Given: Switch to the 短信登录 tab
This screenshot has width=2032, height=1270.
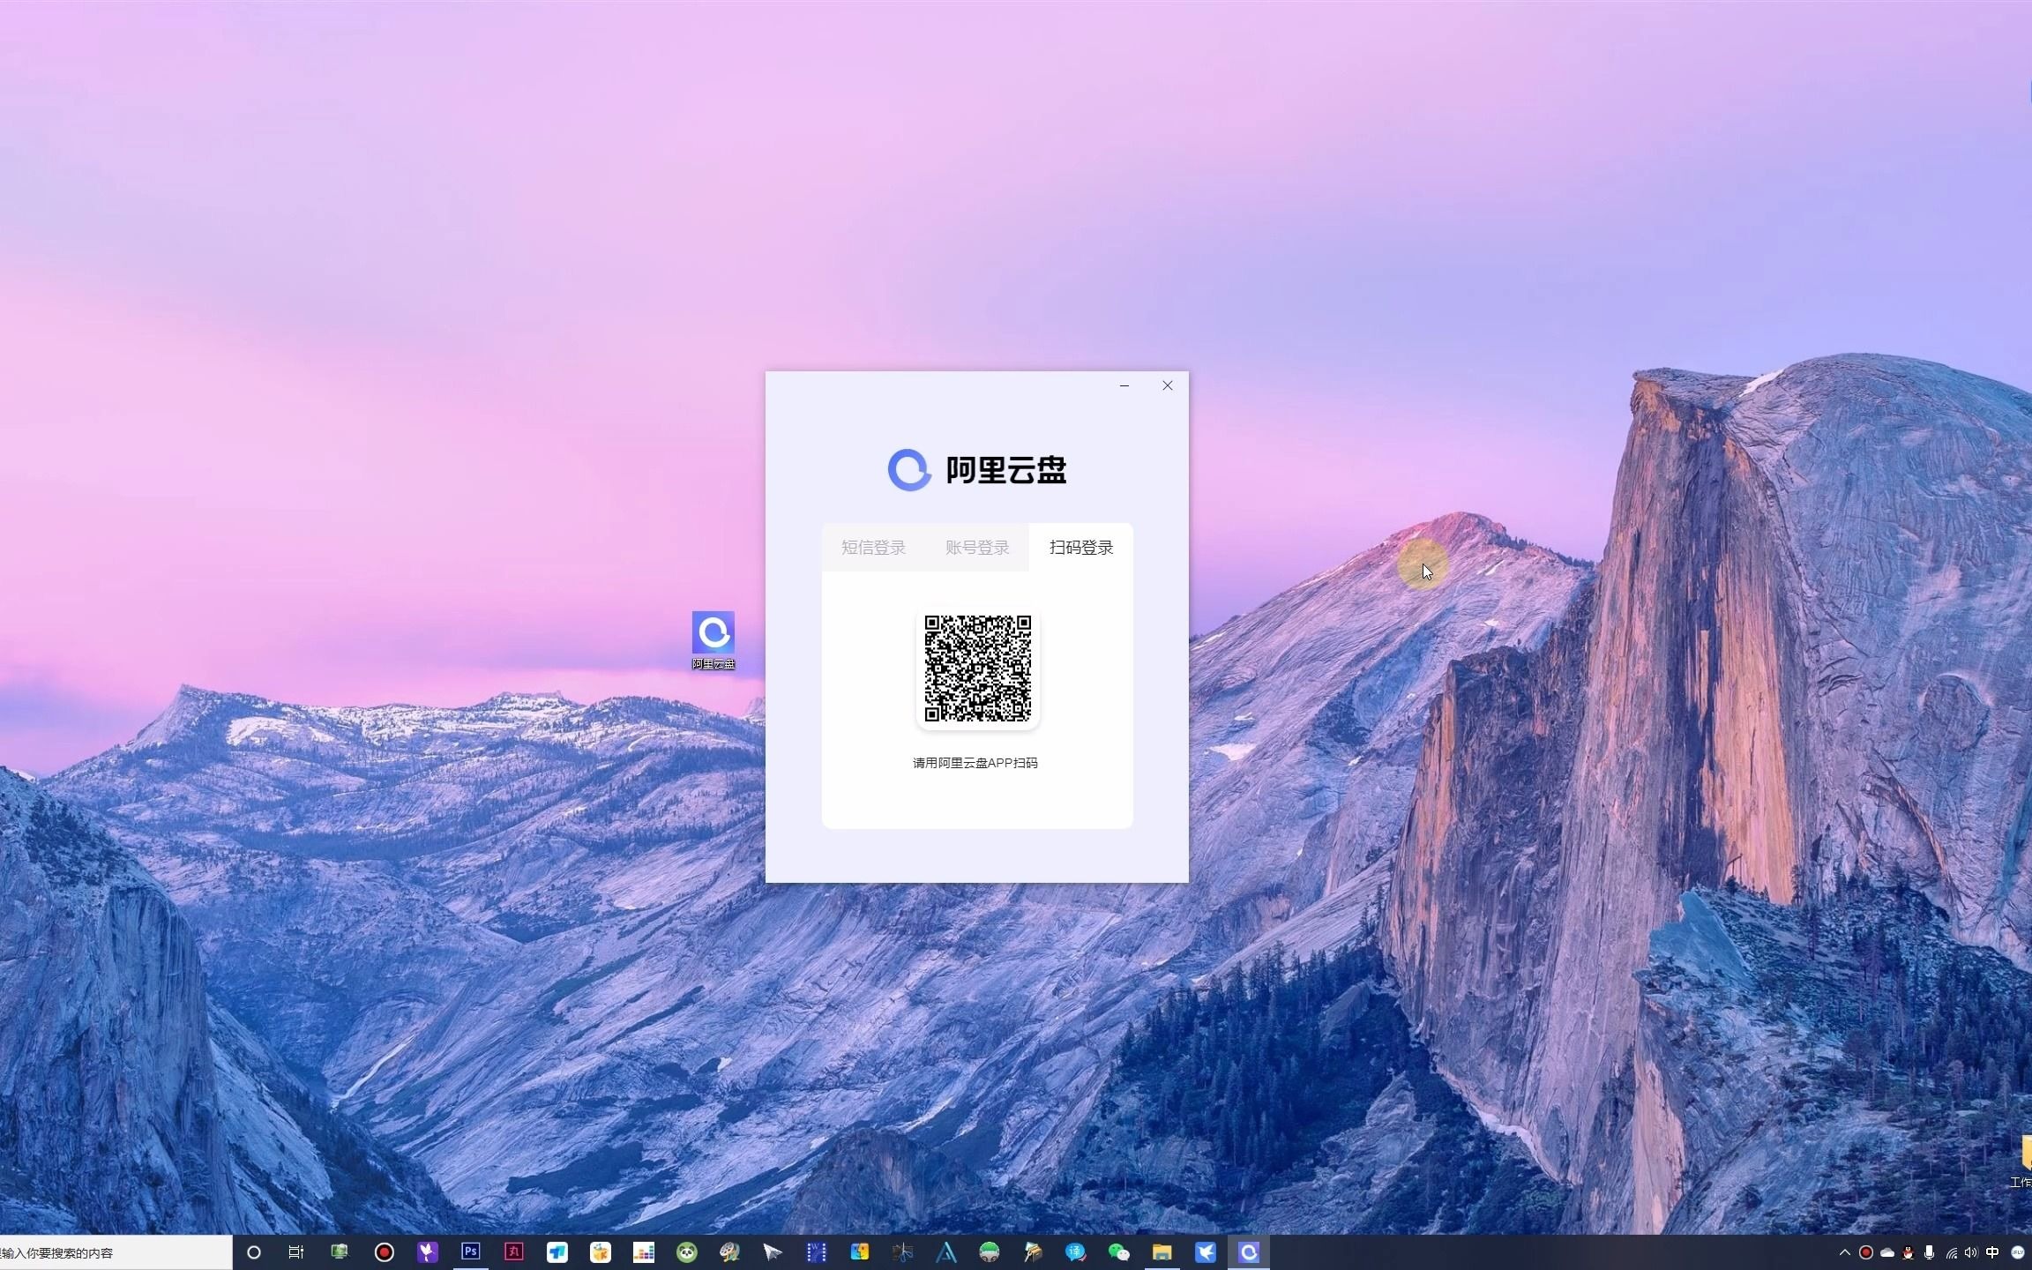Looking at the screenshot, I should (873, 548).
